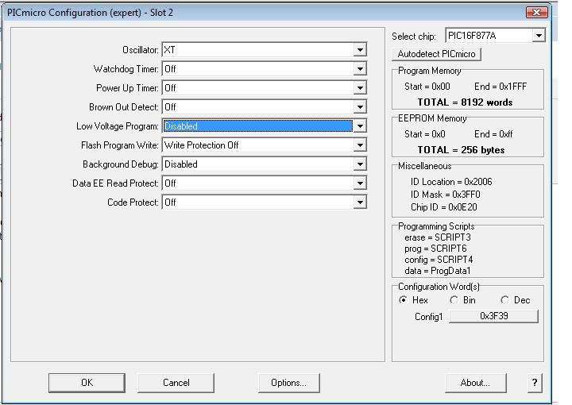Close the PICmicro Configuration window
Image resolution: width=572 pixels, height=405 pixels.
tap(536, 13)
